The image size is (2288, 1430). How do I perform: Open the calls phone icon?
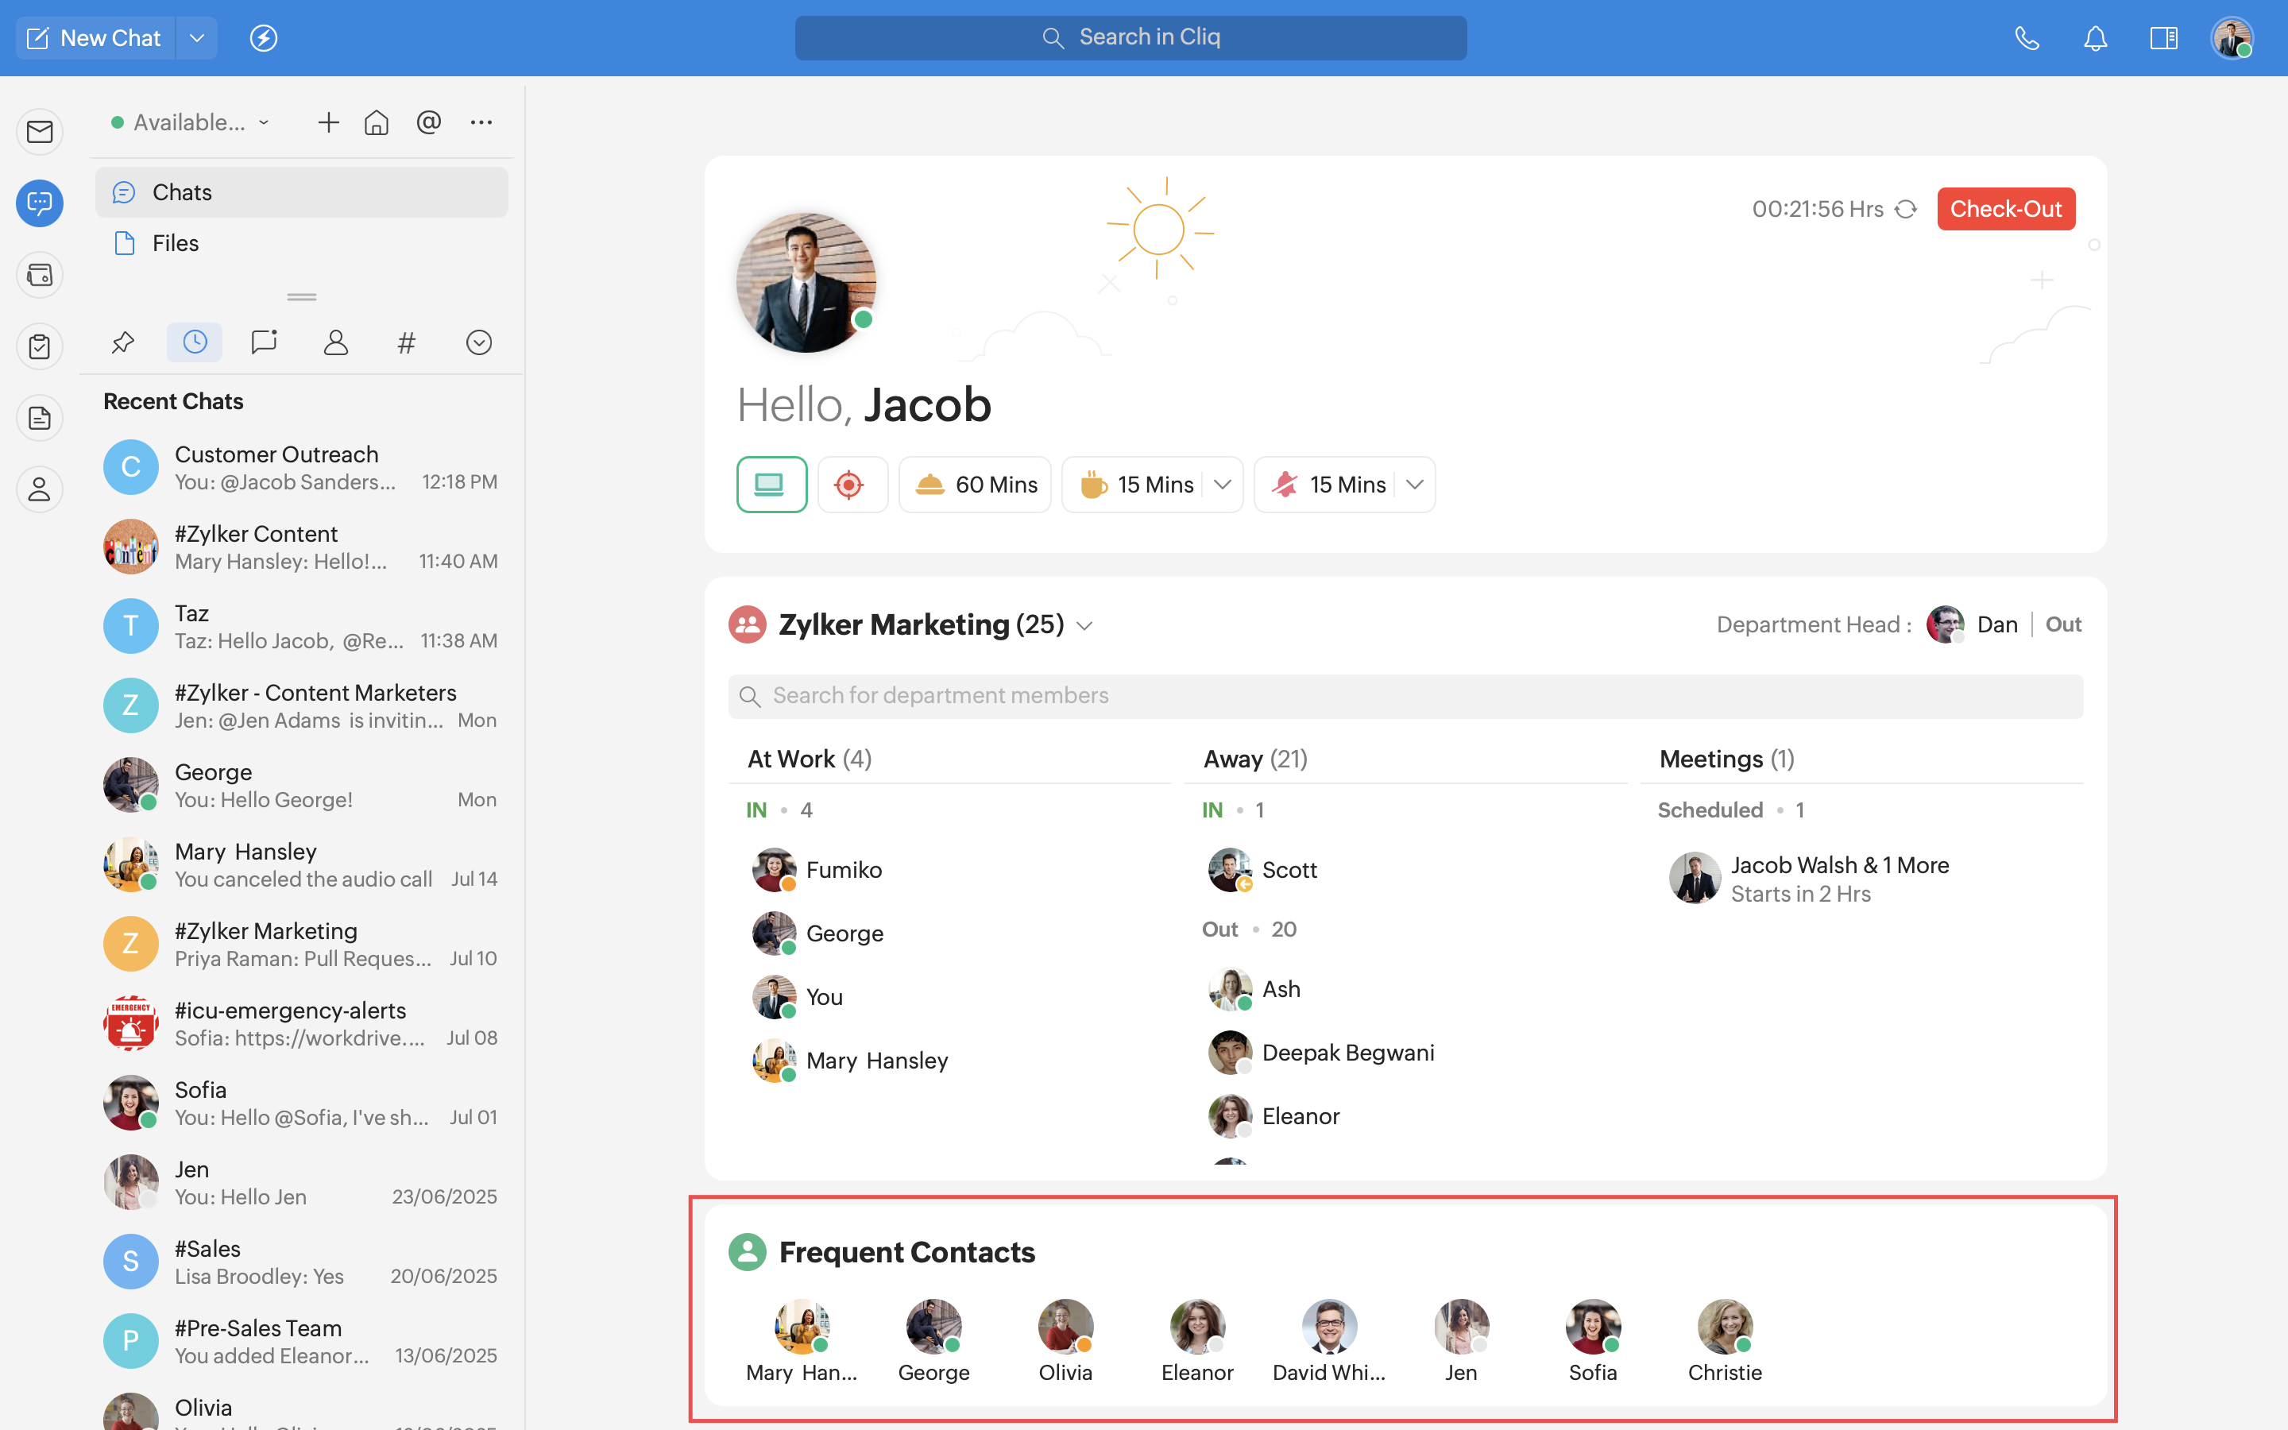click(x=2026, y=38)
